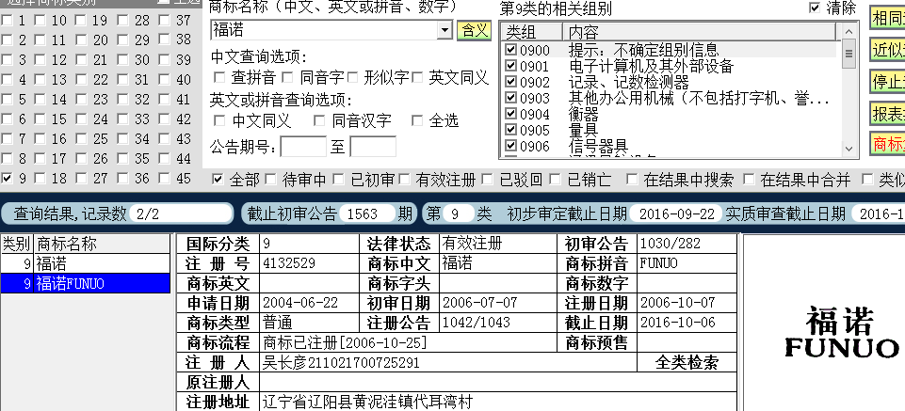
Task: Click address 辽宁省辽阳县黄泥洼镇代耳湾村
Action: click(x=367, y=402)
